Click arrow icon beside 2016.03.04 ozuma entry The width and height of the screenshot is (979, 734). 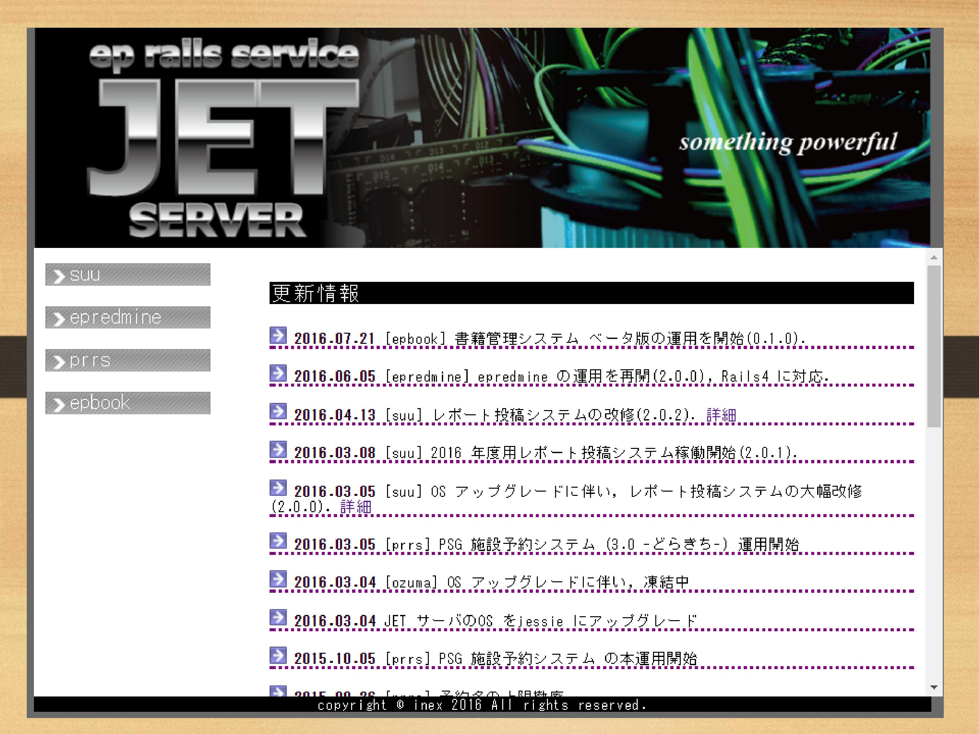coord(278,579)
